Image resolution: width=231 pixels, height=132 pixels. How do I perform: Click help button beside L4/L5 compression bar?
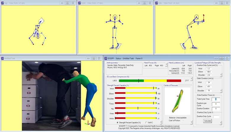(x=191, y=79)
